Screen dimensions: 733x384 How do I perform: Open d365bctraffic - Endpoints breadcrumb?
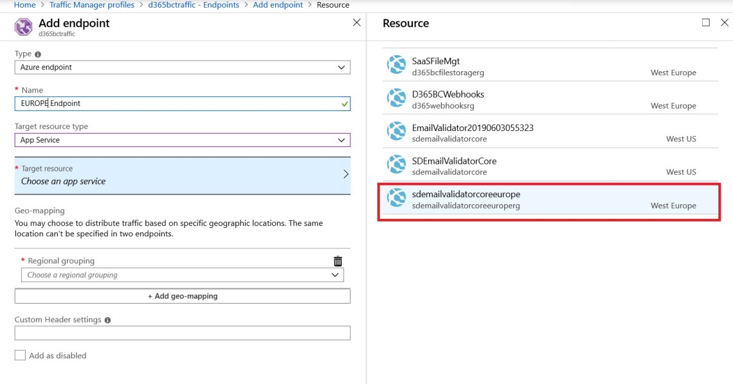(x=194, y=5)
